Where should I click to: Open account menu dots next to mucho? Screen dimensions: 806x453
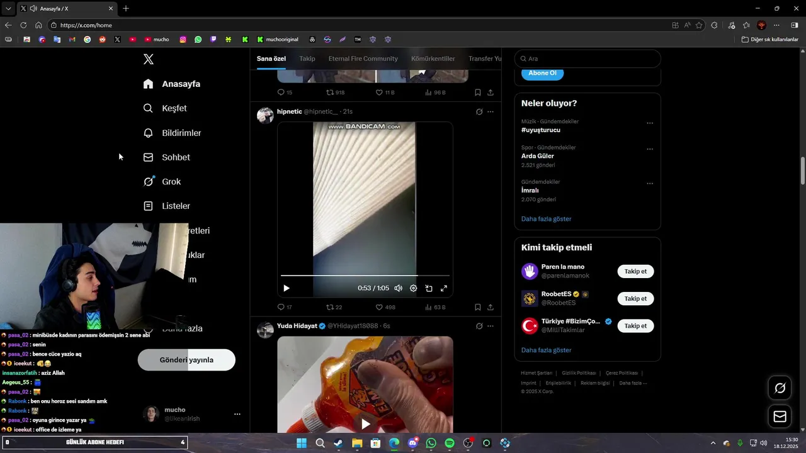click(237, 414)
